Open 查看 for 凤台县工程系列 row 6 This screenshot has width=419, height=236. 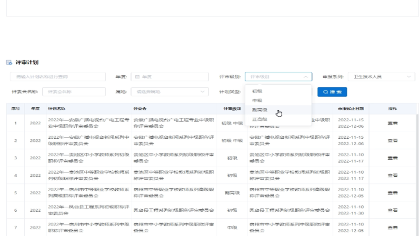(x=392, y=210)
